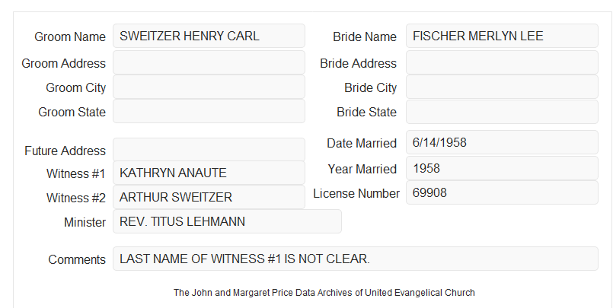Select the Comments text field
This screenshot has width=613, height=308.
tap(356, 259)
